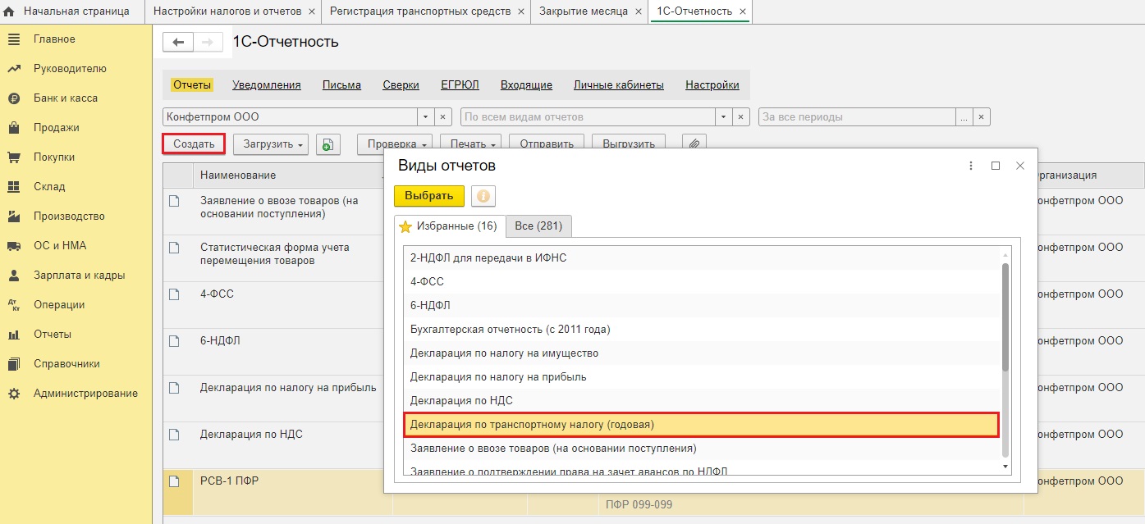The width and height of the screenshot is (1145, 524).
Task: Open the Администрирование gear section
Action: (85, 394)
